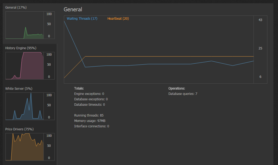Click the White Server blue spike chart

24,106
